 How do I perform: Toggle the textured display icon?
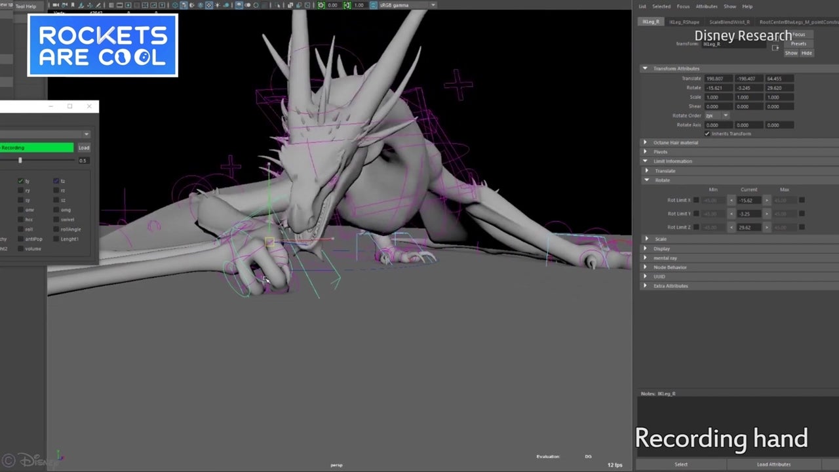(209, 5)
